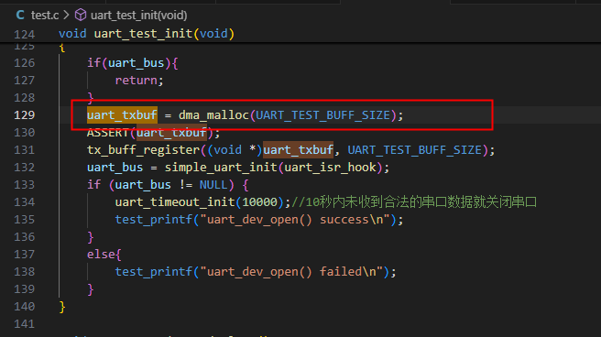Click tx_buff_register function name
The image size is (601, 337).
143,150
